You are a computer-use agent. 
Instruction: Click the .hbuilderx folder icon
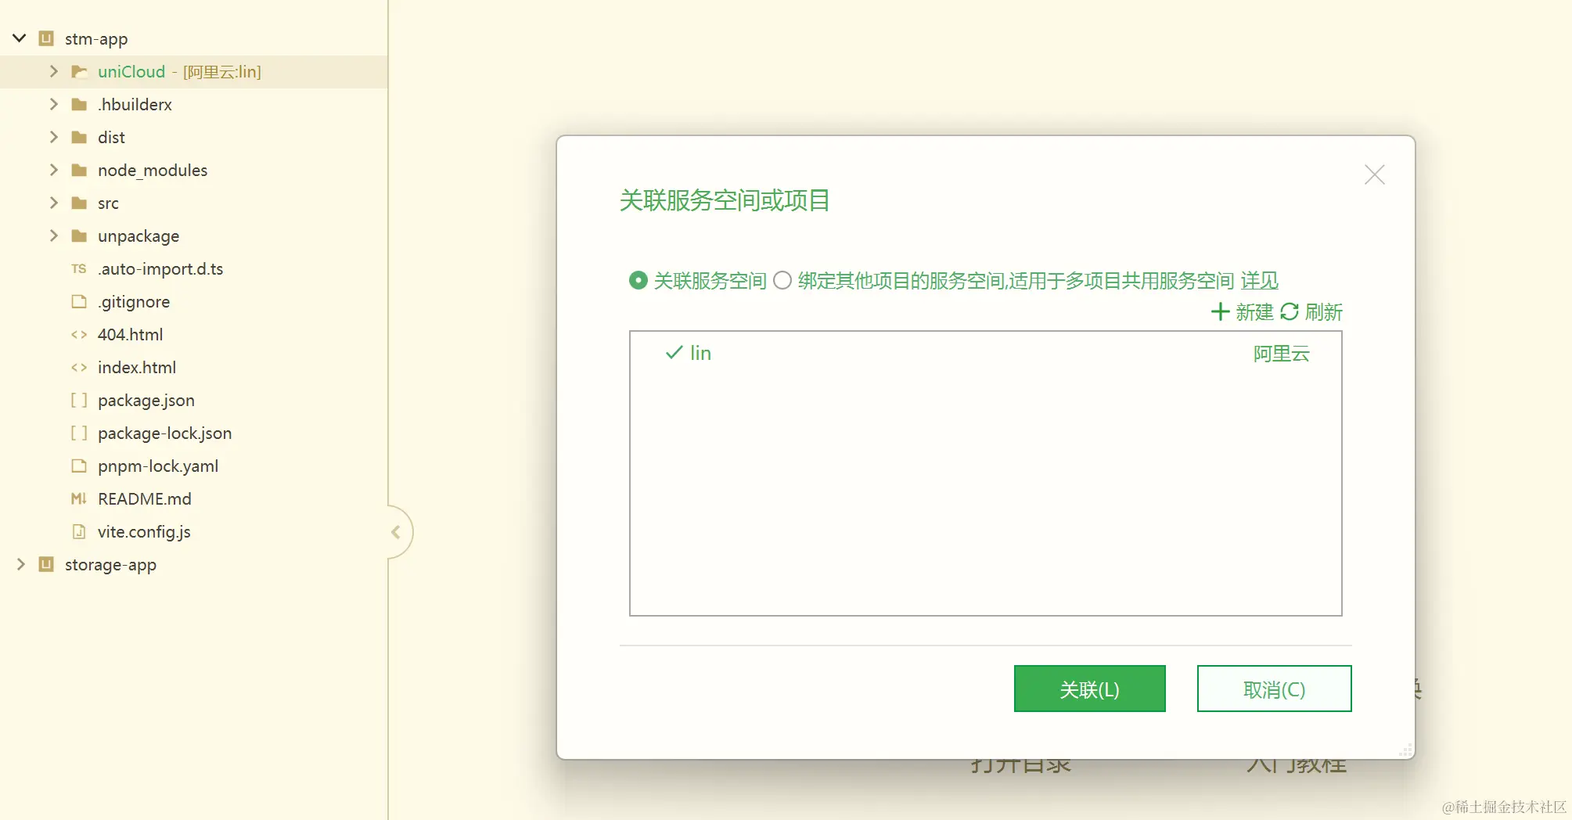tap(79, 104)
